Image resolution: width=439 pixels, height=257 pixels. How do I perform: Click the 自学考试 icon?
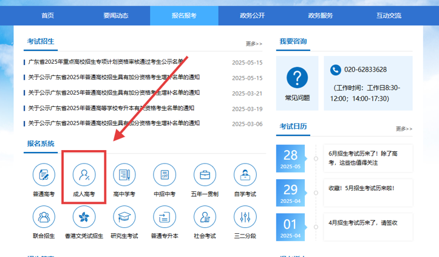(245, 175)
